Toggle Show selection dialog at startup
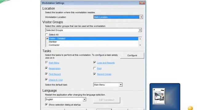The height and width of the screenshot is (110, 197). (46, 105)
